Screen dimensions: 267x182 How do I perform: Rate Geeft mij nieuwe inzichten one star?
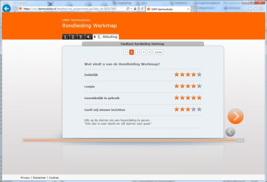pos(177,109)
